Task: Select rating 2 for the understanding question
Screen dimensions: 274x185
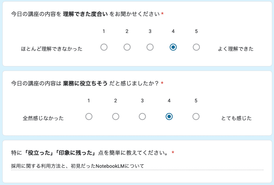Action: (x=127, y=47)
